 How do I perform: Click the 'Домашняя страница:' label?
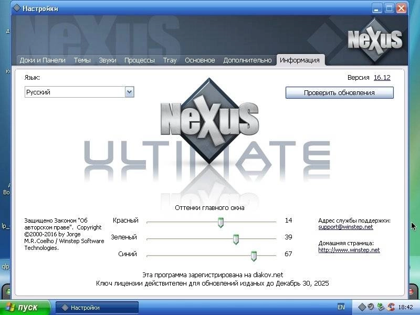pos(346,243)
